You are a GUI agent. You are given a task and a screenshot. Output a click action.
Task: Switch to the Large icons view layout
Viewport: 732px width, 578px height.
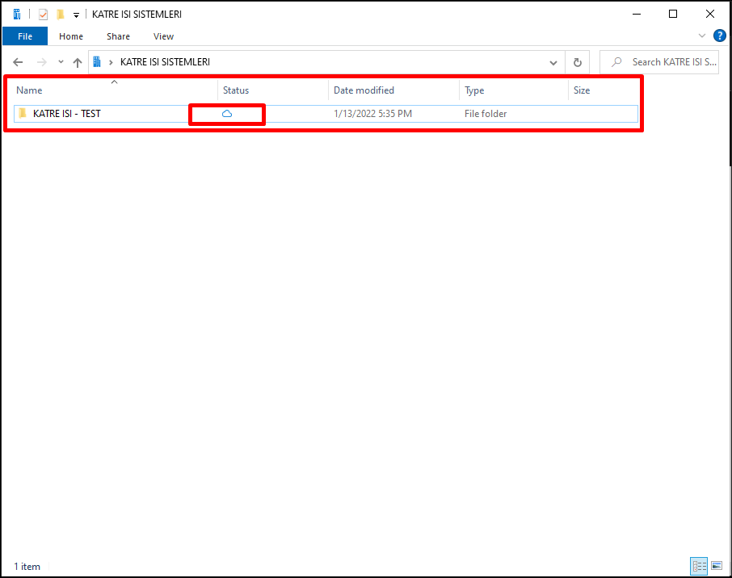(717, 567)
